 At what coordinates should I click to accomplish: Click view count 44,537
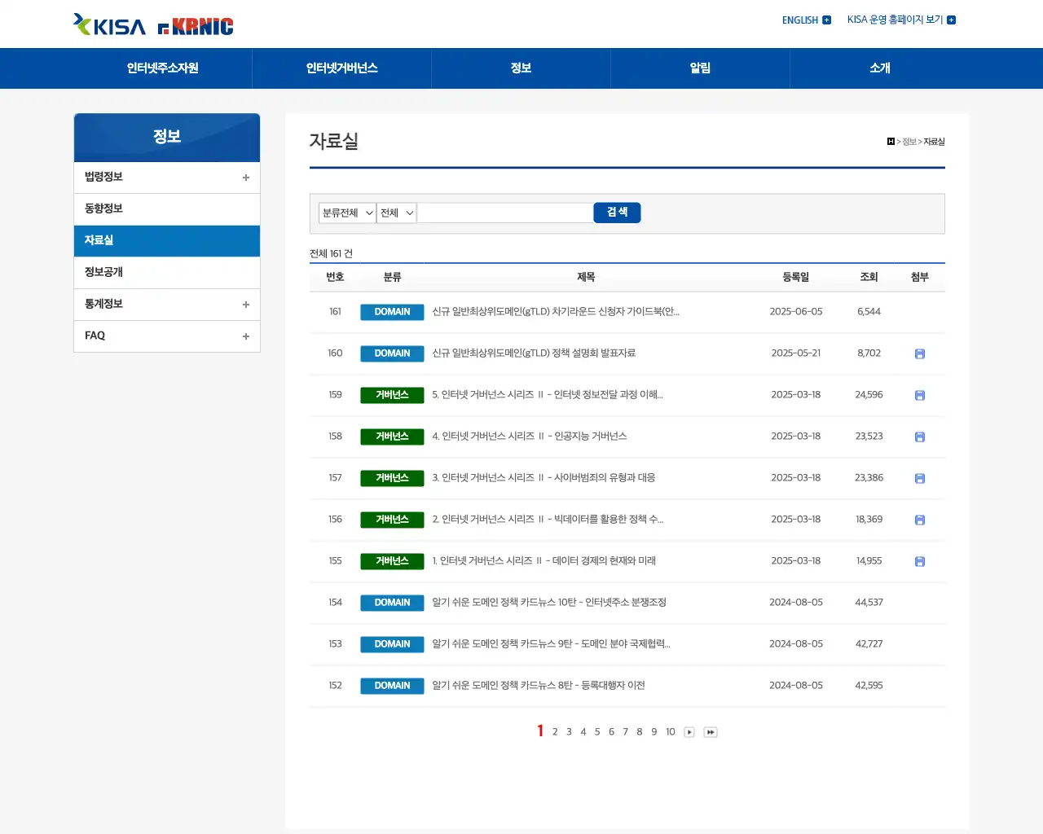pyautogui.click(x=869, y=603)
